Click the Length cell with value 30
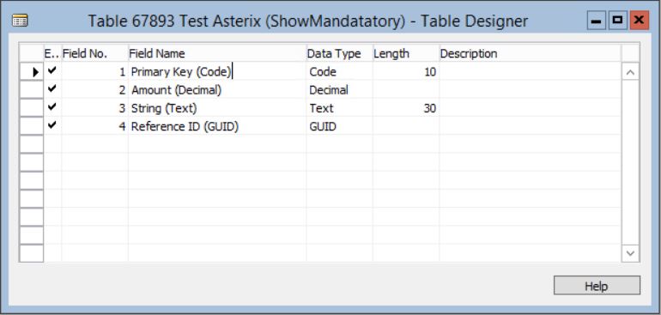The height and width of the screenshot is (315, 661). [405, 108]
